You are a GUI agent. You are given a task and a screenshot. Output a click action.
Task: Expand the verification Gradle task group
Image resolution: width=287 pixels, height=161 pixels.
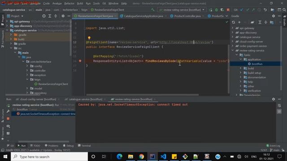[x=240, y=91]
